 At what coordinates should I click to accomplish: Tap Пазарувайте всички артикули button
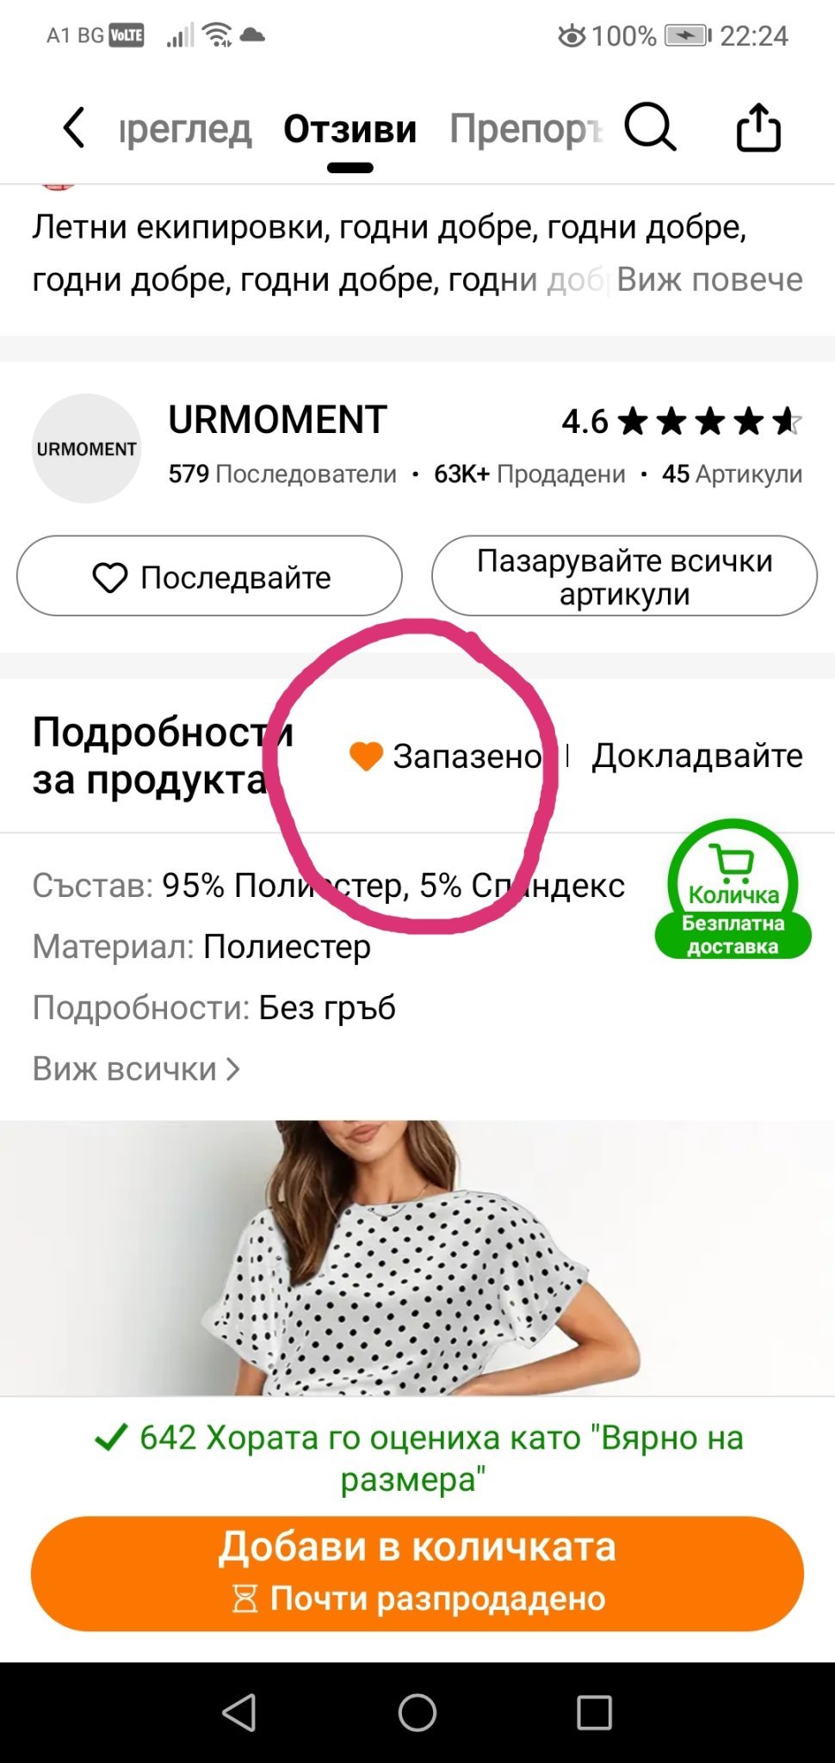coord(624,576)
